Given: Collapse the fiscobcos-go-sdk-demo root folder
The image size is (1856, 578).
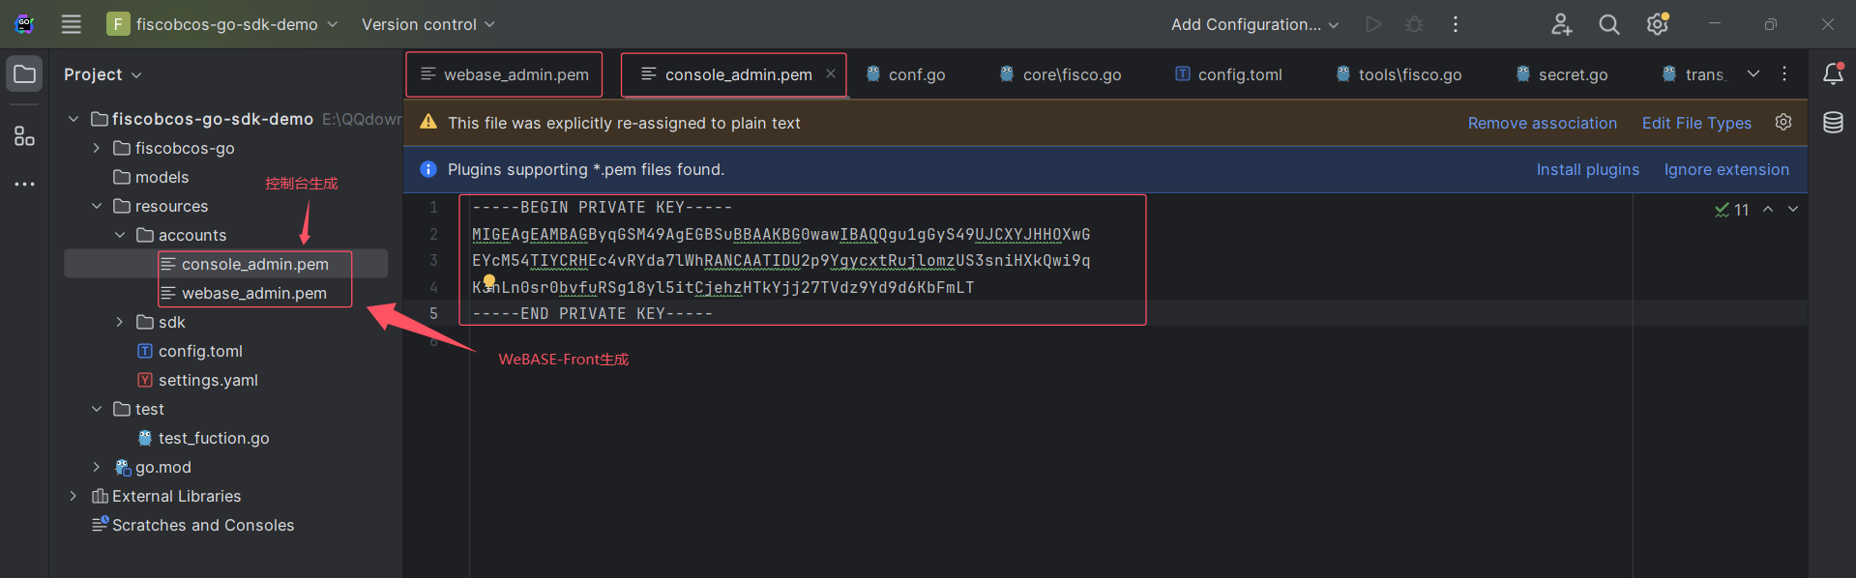Looking at the screenshot, I should 74,119.
